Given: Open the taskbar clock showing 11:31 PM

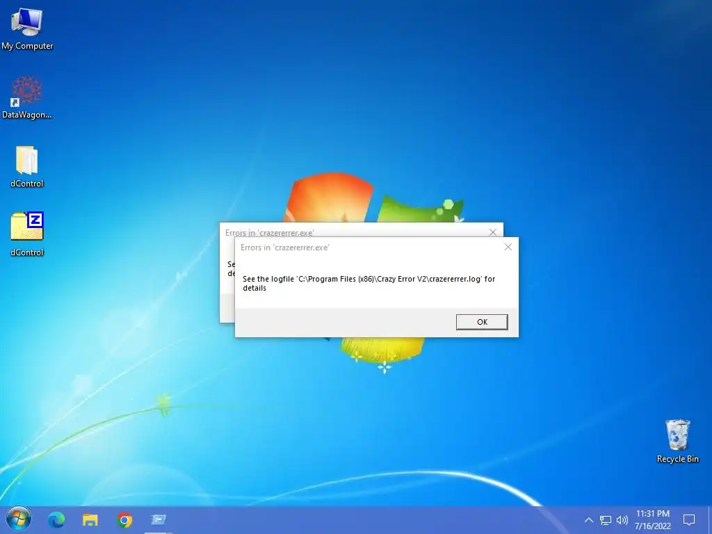Looking at the screenshot, I should pyautogui.click(x=652, y=520).
